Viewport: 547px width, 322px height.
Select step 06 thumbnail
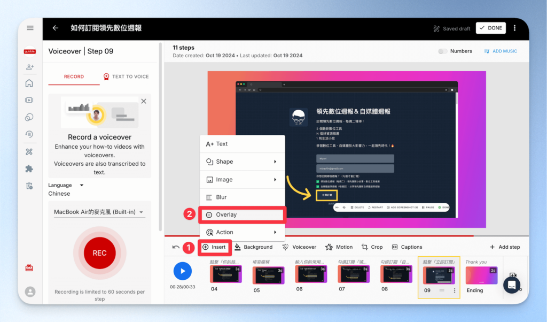311,274
